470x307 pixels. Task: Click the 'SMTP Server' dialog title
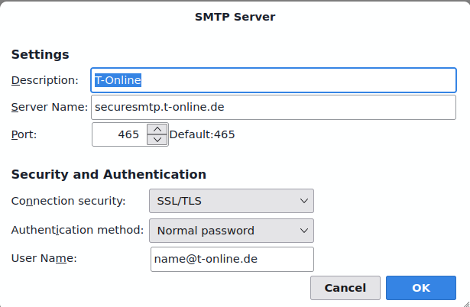pos(235,17)
